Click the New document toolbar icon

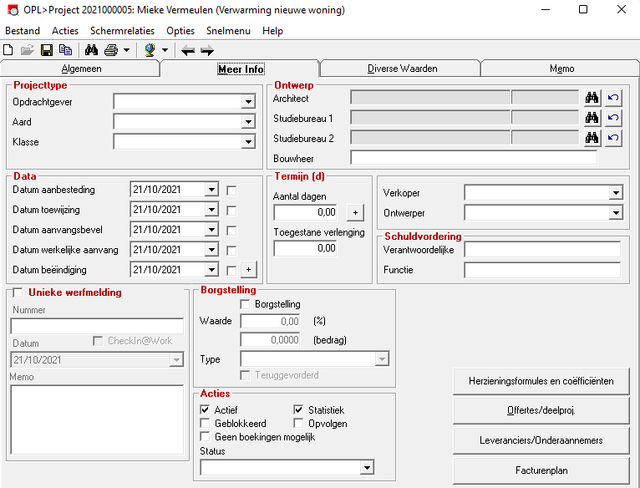8,50
